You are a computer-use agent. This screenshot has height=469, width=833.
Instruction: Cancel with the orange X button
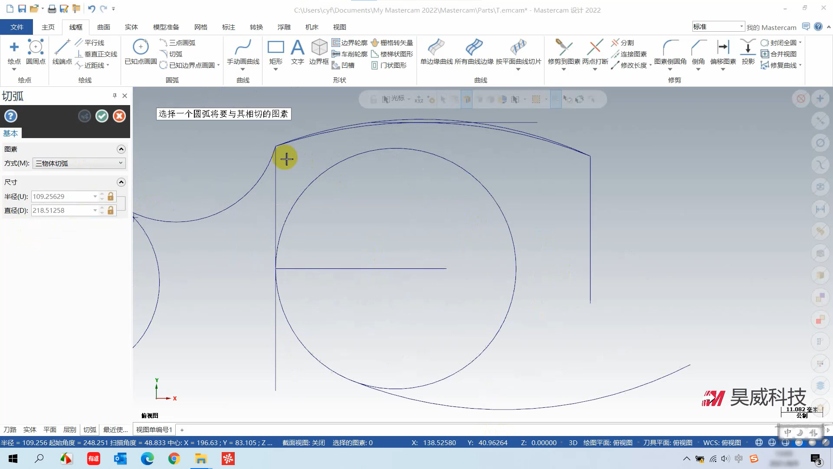click(119, 116)
